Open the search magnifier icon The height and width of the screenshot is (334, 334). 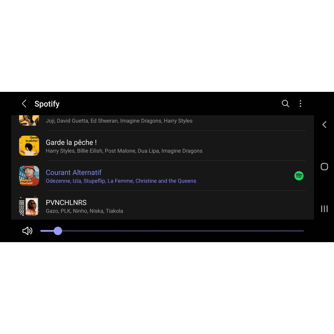[285, 104]
